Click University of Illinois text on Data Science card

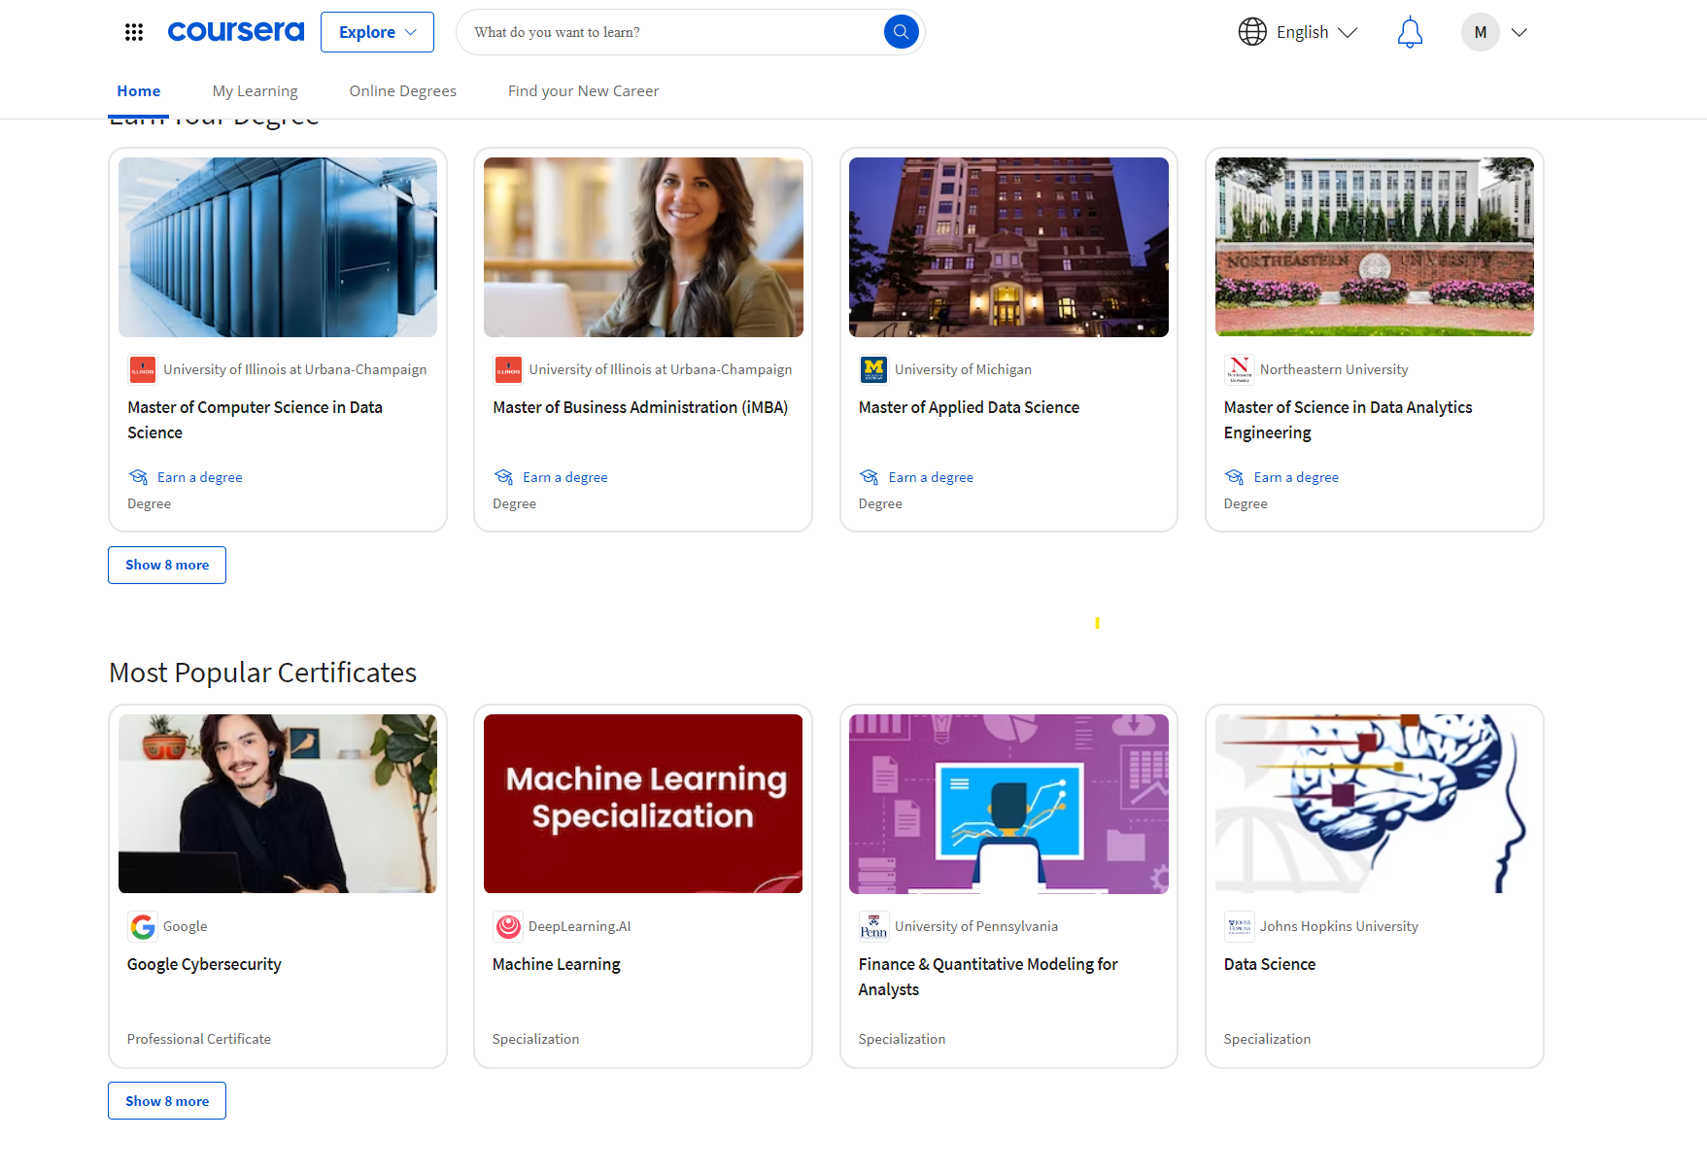pos(295,369)
